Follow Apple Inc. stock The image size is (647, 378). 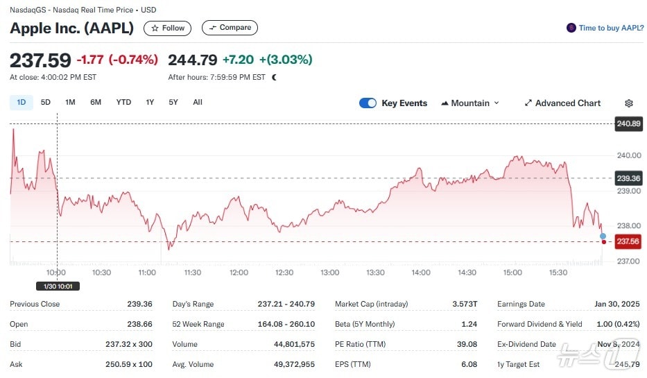pyautogui.click(x=168, y=28)
